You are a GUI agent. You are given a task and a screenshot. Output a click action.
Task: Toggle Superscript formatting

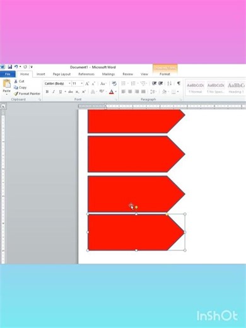84,91
